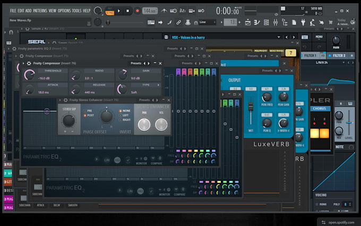
Task: Go to next Fruity Compressor preset arrow
Action: click(149, 63)
